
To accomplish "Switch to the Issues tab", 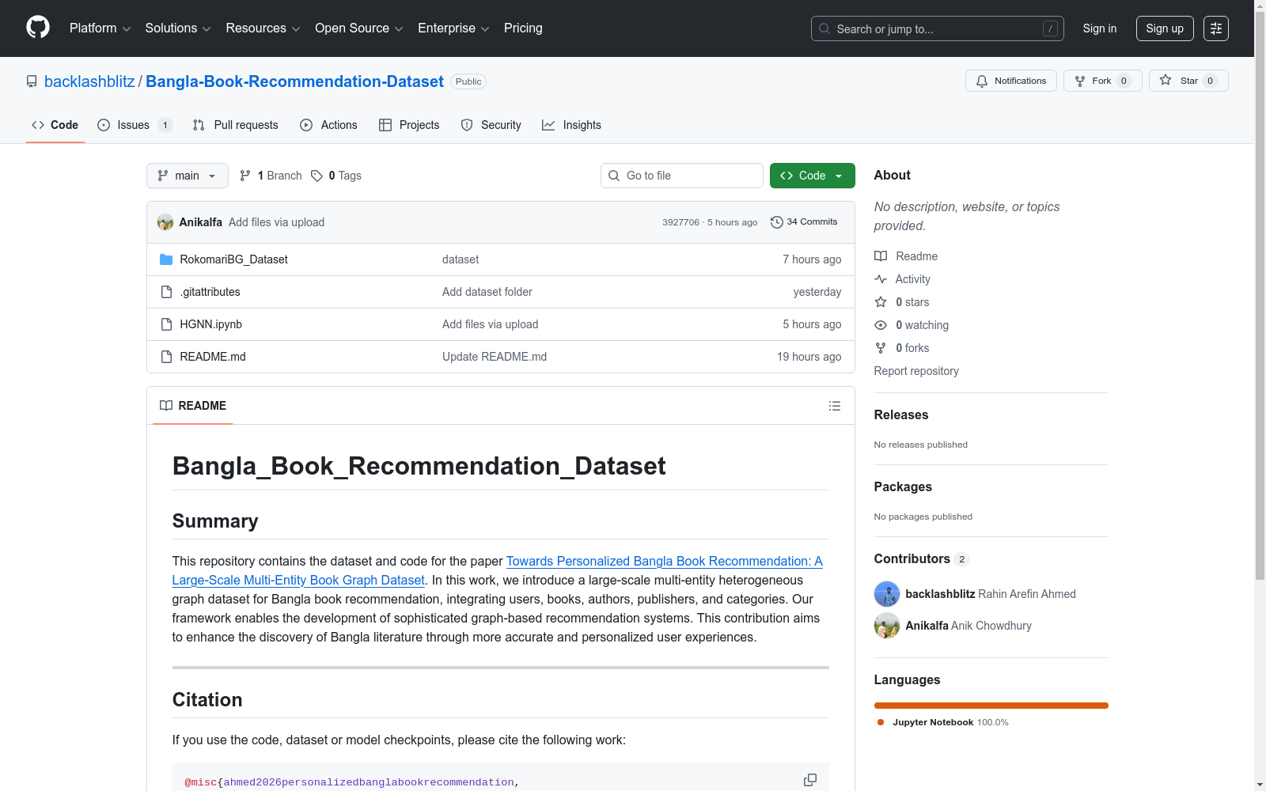I will pos(135,125).
